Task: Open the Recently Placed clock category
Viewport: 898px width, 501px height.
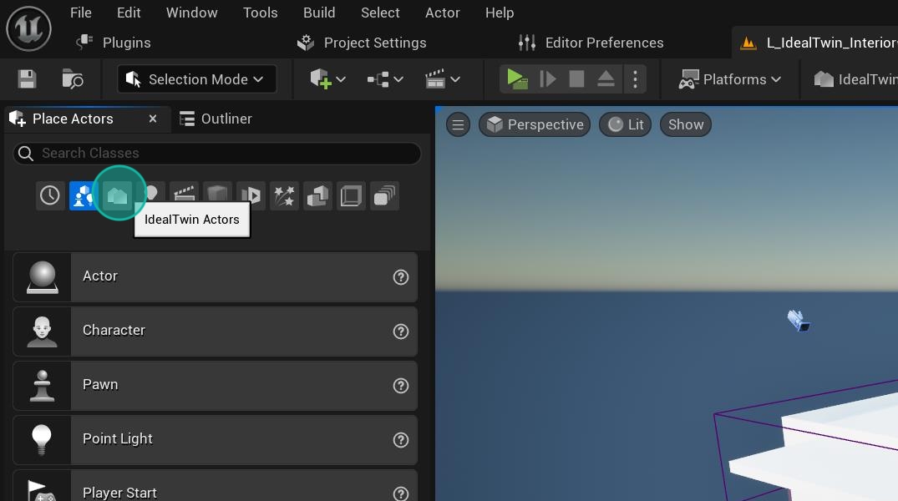Action: [x=50, y=196]
